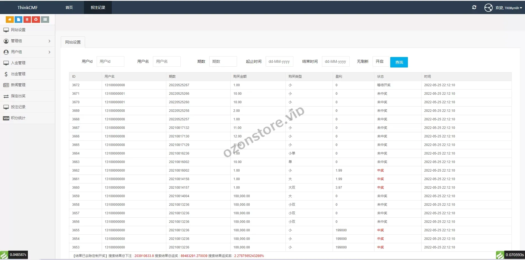Click the ThinkCMF brand link
The width and height of the screenshot is (525, 260).
pyautogui.click(x=27, y=7)
